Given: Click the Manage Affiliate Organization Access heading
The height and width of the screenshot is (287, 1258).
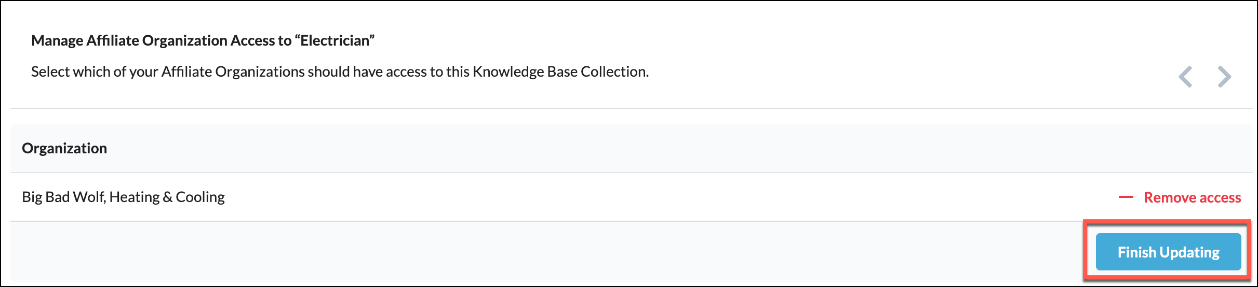Looking at the screenshot, I should point(203,40).
